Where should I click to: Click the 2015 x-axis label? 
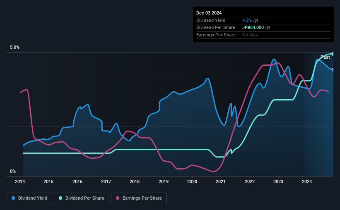pyautogui.click(x=48, y=181)
